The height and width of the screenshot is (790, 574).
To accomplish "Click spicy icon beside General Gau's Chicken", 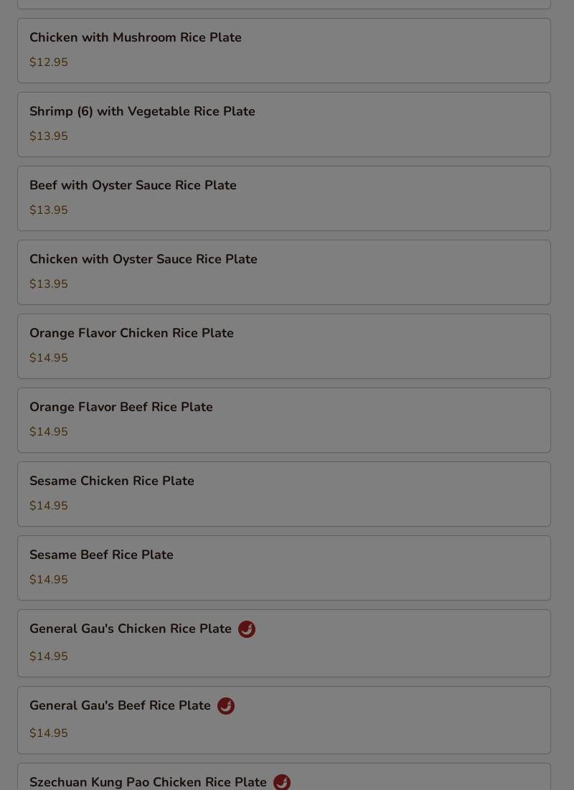I will pyautogui.click(x=246, y=629).
